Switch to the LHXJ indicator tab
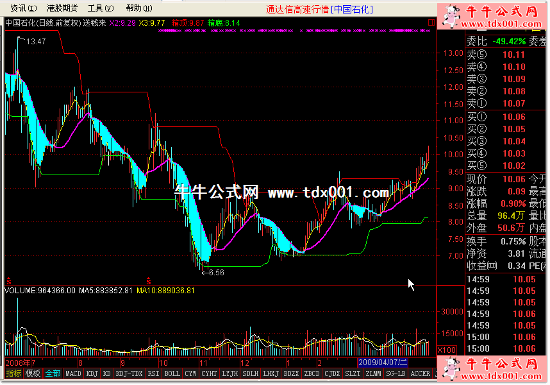This screenshot has width=550, height=385. [271, 373]
